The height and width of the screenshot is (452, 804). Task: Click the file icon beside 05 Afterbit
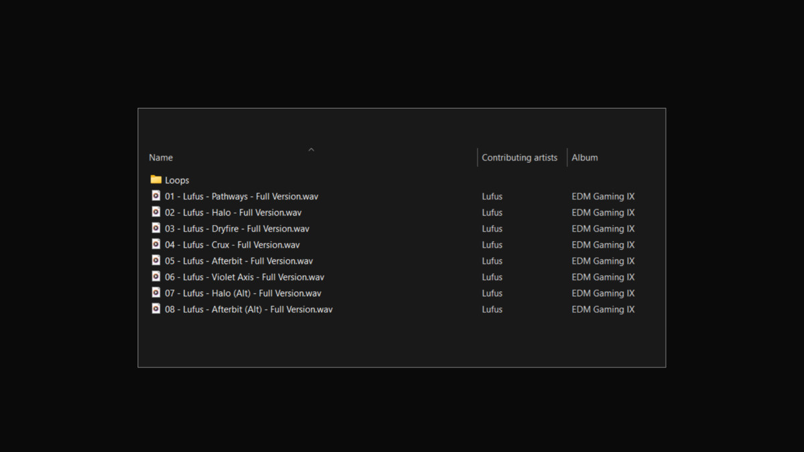coord(156,260)
